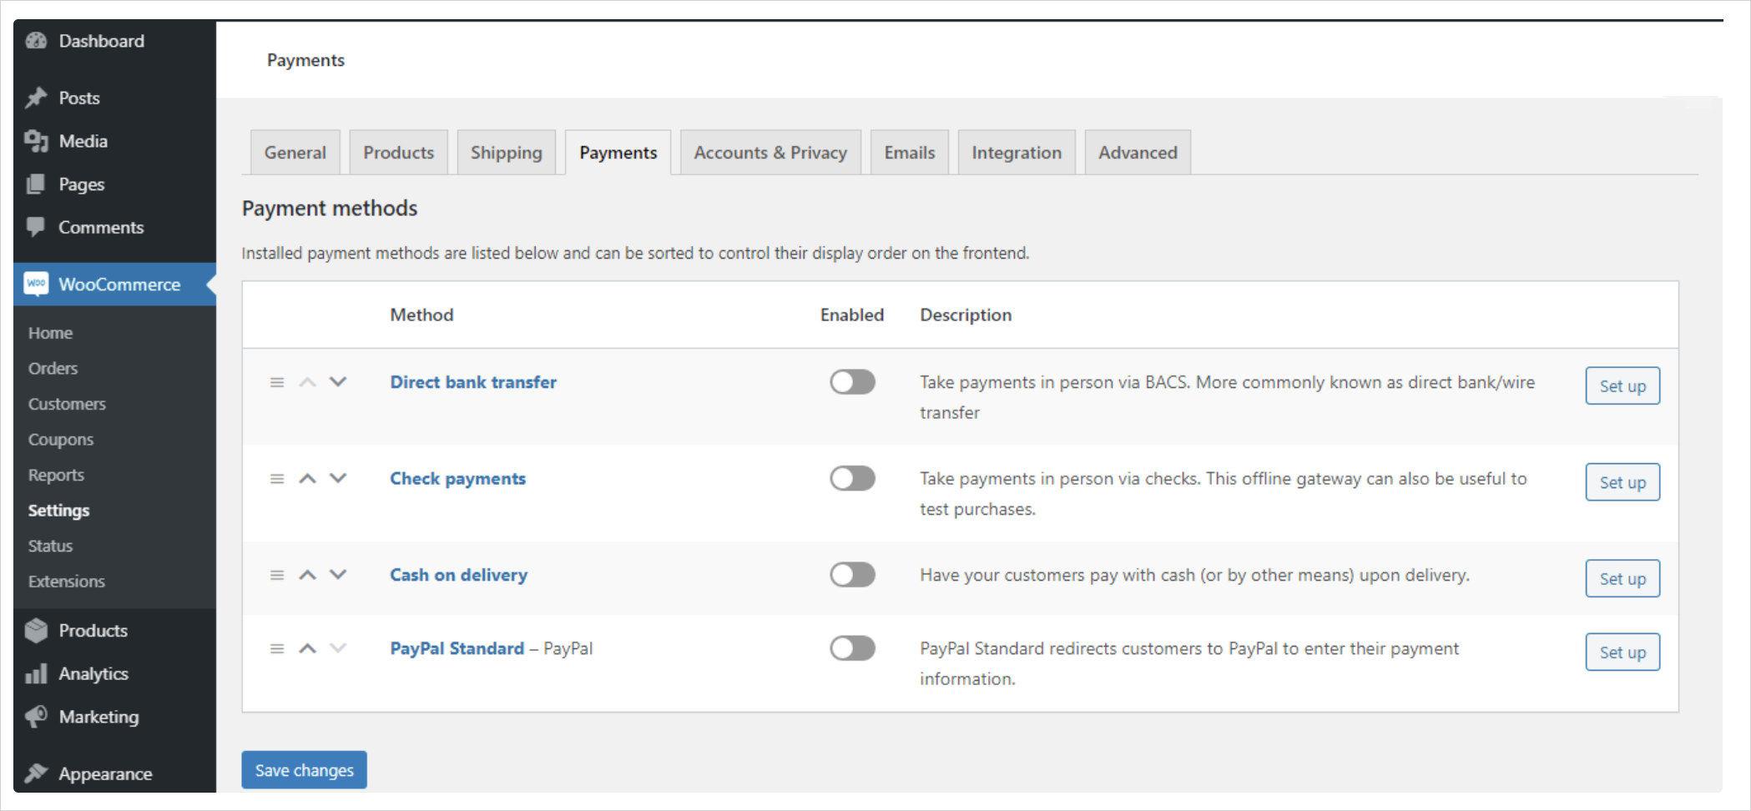
Task: Open the Check payments link
Action: [458, 479]
